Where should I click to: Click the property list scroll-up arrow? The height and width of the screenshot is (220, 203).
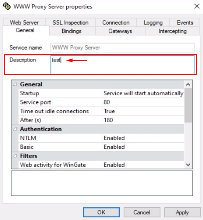188,84
